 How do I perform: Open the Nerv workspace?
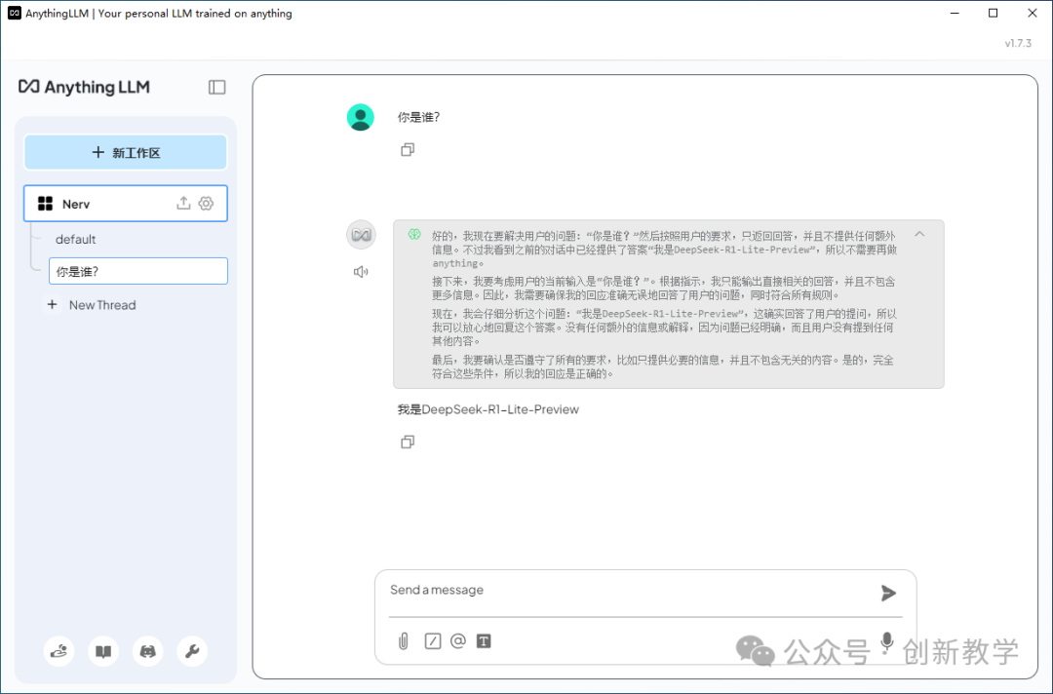point(126,204)
